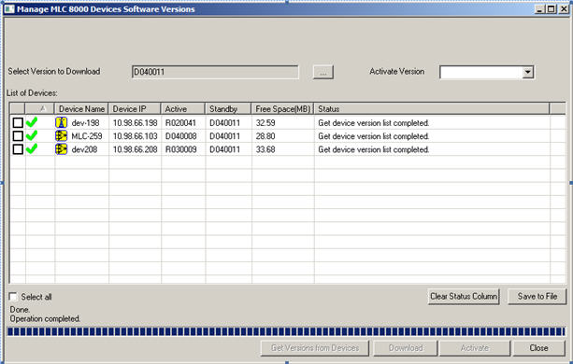
Task: Click free space value 33.68
Action: click(x=265, y=149)
